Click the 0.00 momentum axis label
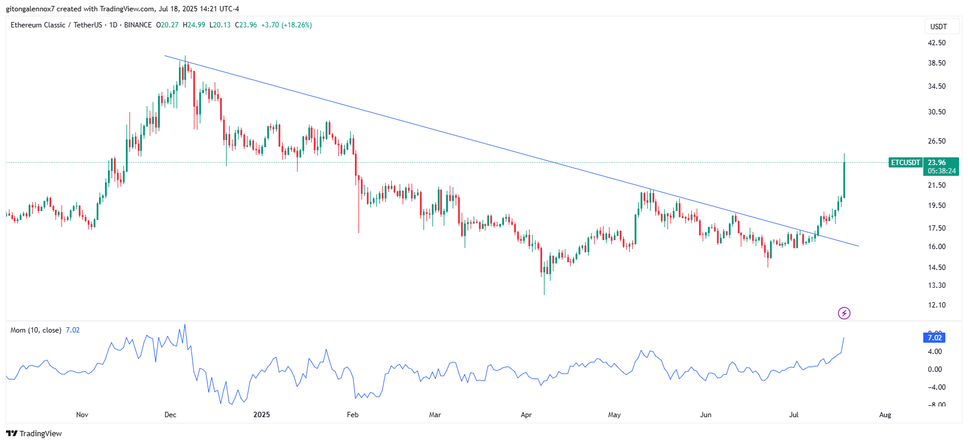 click(935, 370)
